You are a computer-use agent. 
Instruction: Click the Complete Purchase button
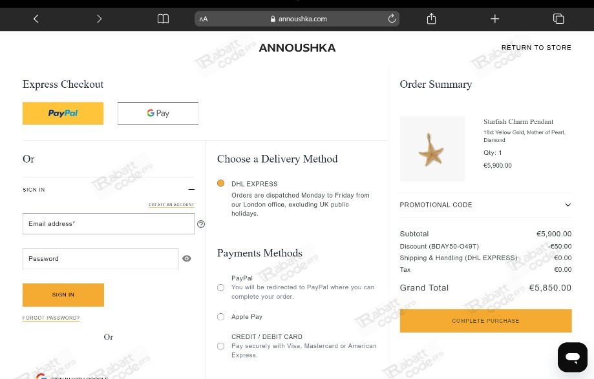485,321
